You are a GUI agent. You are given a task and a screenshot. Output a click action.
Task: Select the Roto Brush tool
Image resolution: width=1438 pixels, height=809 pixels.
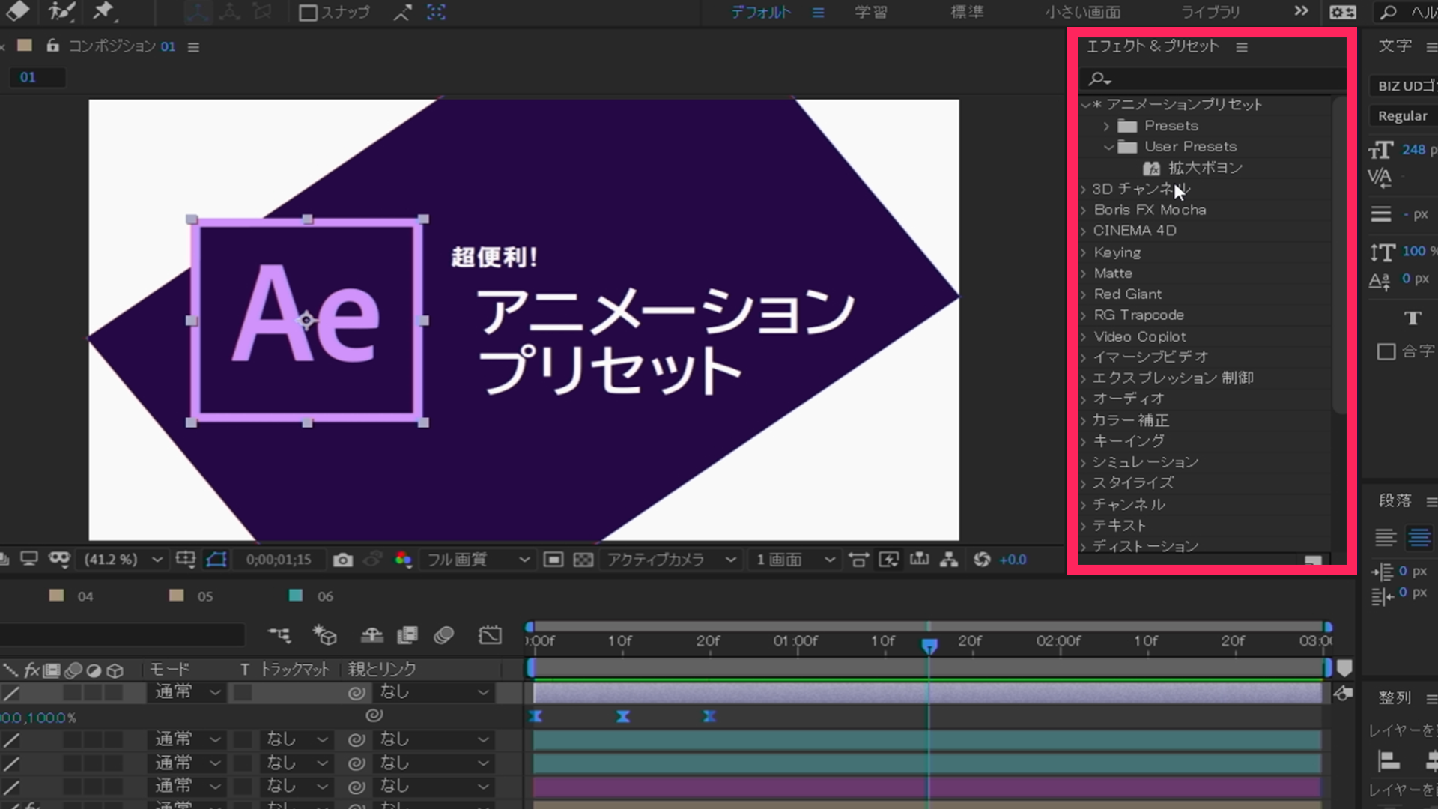pos(61,11)
